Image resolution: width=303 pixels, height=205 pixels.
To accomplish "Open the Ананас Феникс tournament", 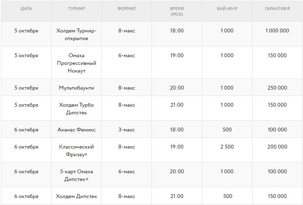I will coord(76,130).
